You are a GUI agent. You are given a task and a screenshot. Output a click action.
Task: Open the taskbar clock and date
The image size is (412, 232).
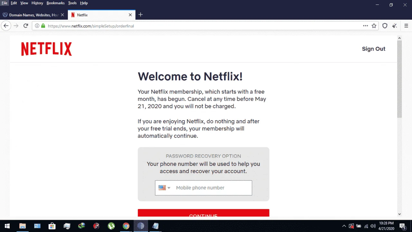point(386,226)
